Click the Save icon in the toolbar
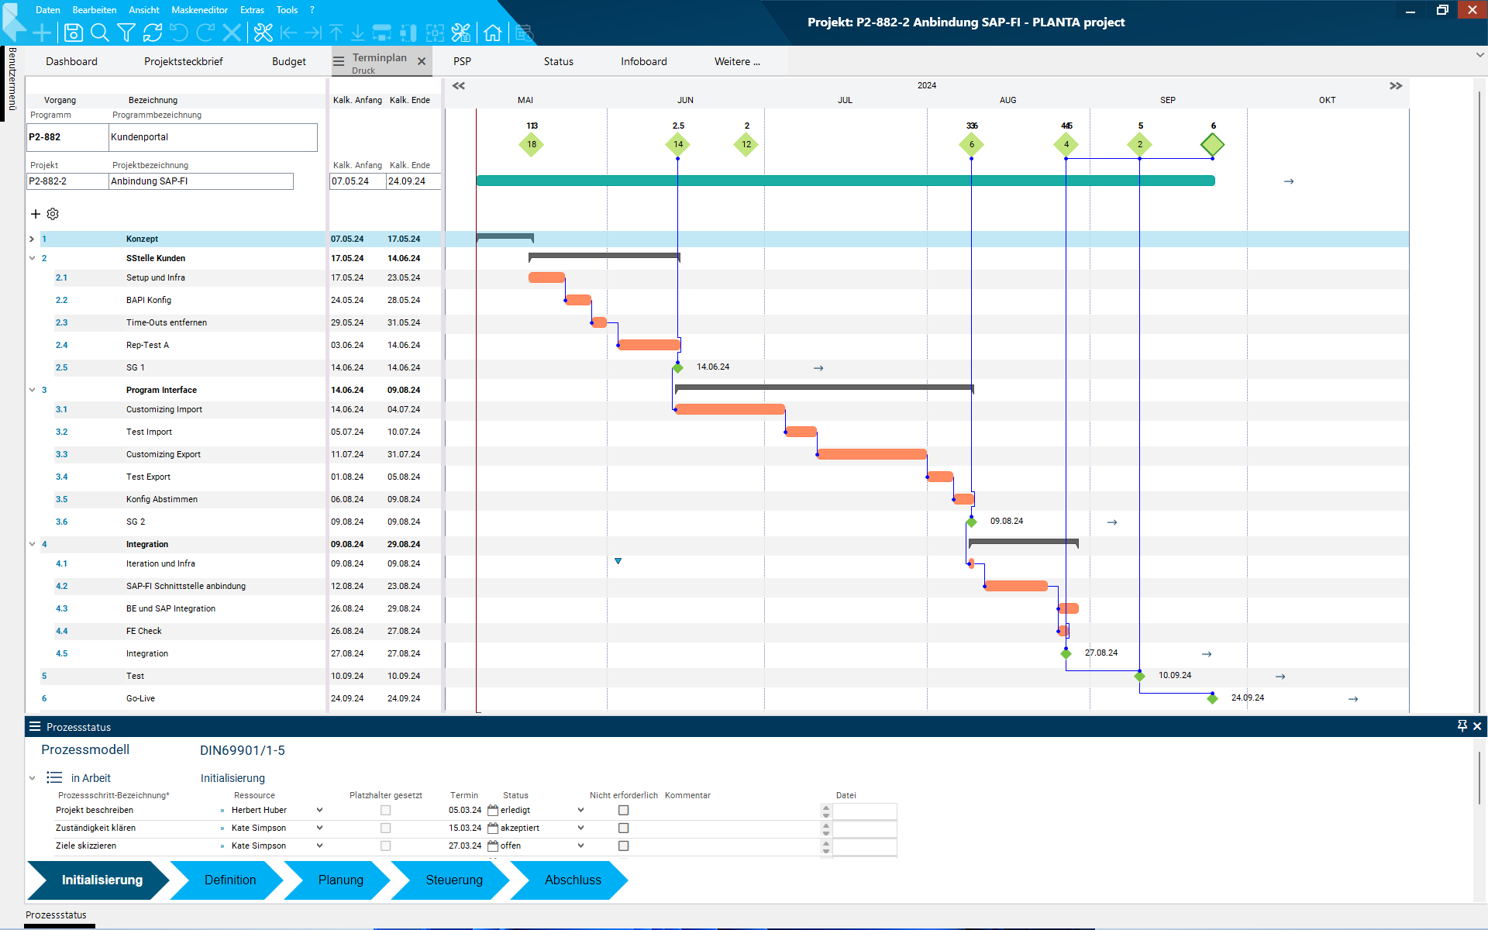1488x930 pixels. (x=74, y=33)
